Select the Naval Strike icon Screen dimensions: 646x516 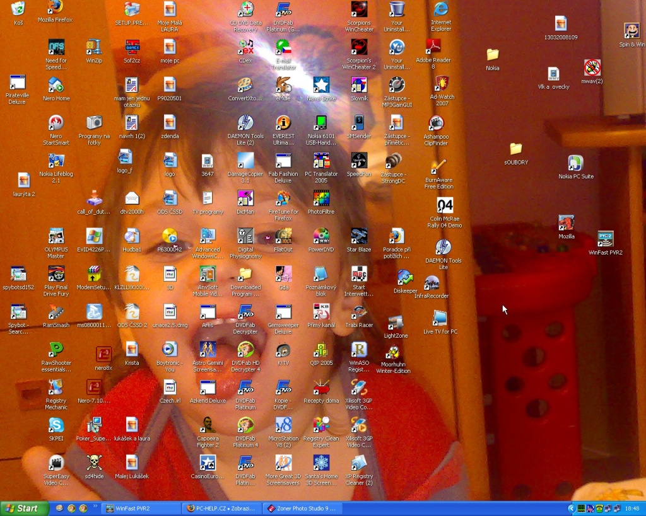(321, 89)
